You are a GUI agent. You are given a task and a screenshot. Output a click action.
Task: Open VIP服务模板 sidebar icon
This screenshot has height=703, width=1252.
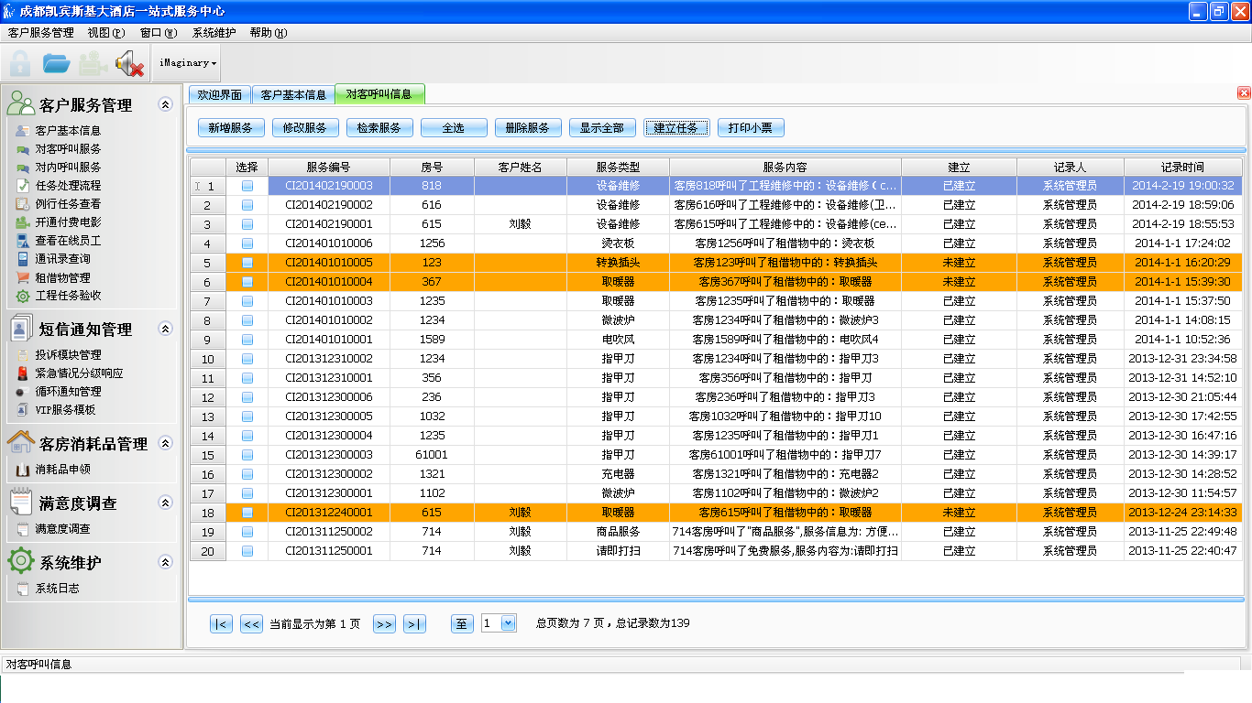coord(22,410)
